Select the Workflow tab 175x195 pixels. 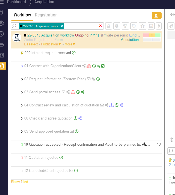pyautogui.click(x=22, y=15)
